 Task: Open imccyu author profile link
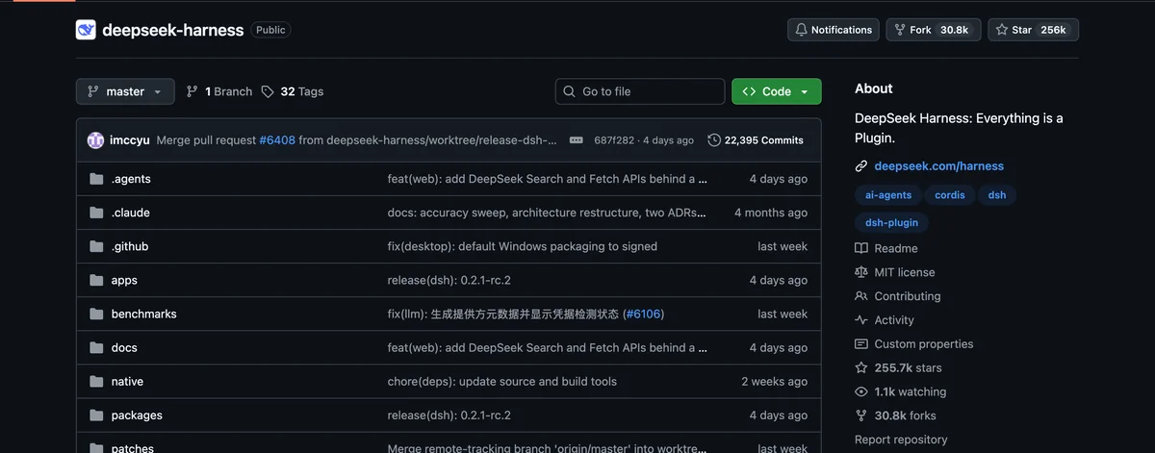pos(130,140)
